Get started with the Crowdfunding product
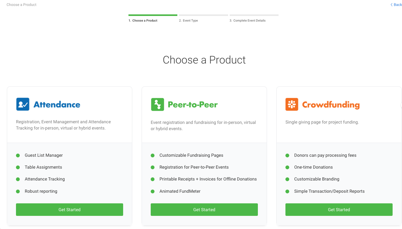 [339, 210]
